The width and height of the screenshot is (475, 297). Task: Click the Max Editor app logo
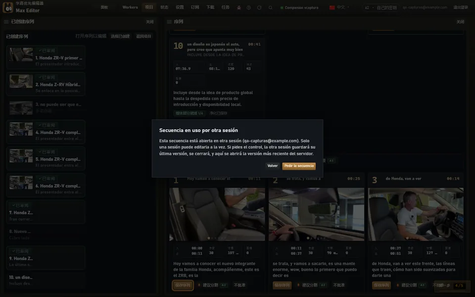pos(8,7)
